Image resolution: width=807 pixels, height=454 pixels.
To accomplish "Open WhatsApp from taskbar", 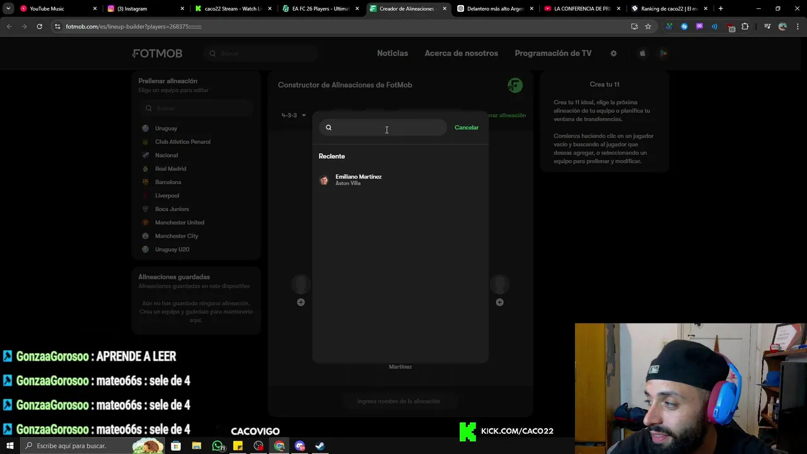I will pyautogui.click(x=218, y=446).
